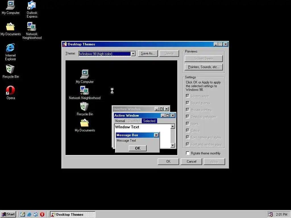Enable Rotate theme monthly
Image resolution: width=291 pixels, height=218 pixels.
(188, 153)
